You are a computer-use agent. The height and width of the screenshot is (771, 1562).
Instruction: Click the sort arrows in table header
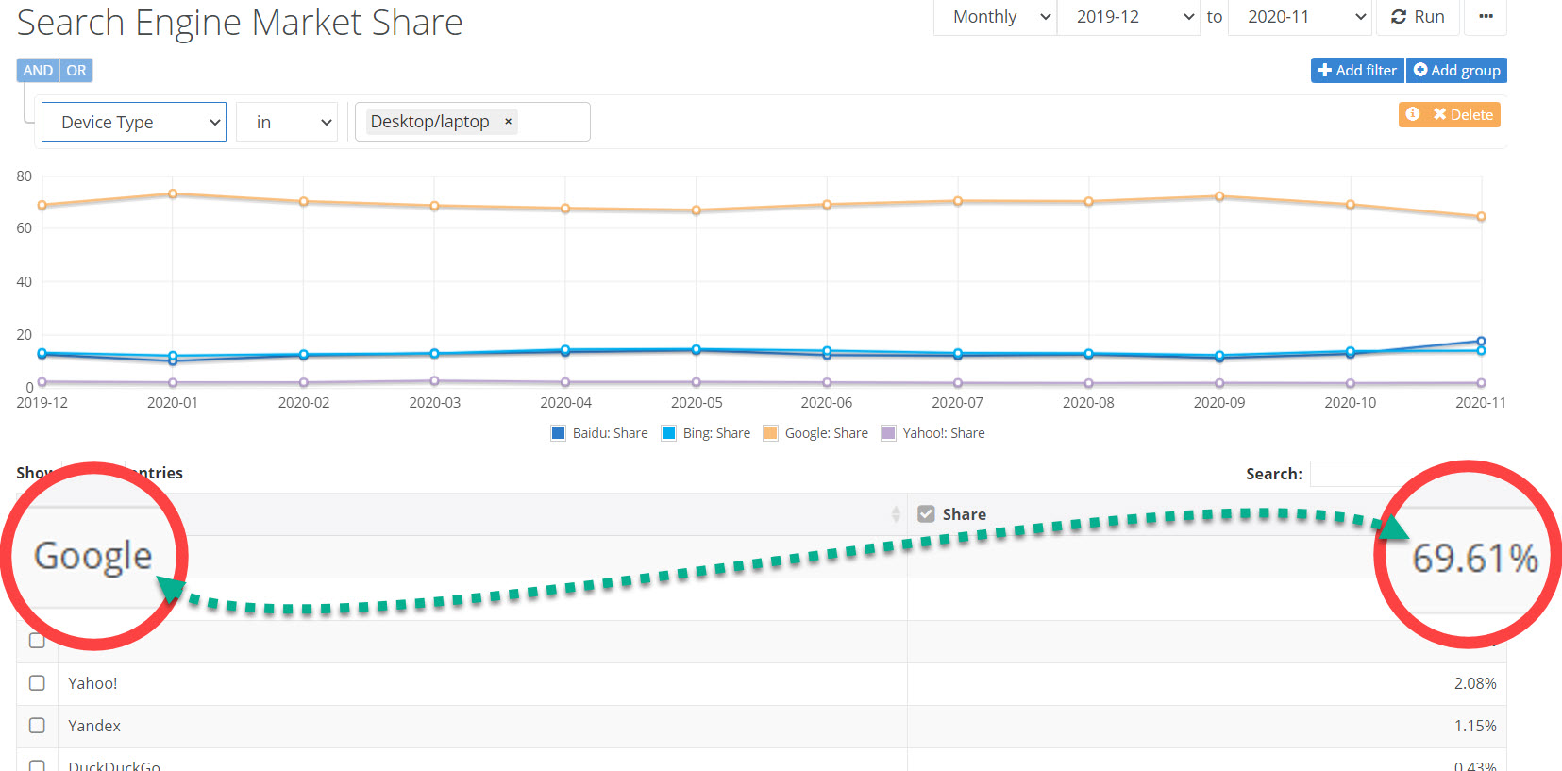tap(896, 514)
